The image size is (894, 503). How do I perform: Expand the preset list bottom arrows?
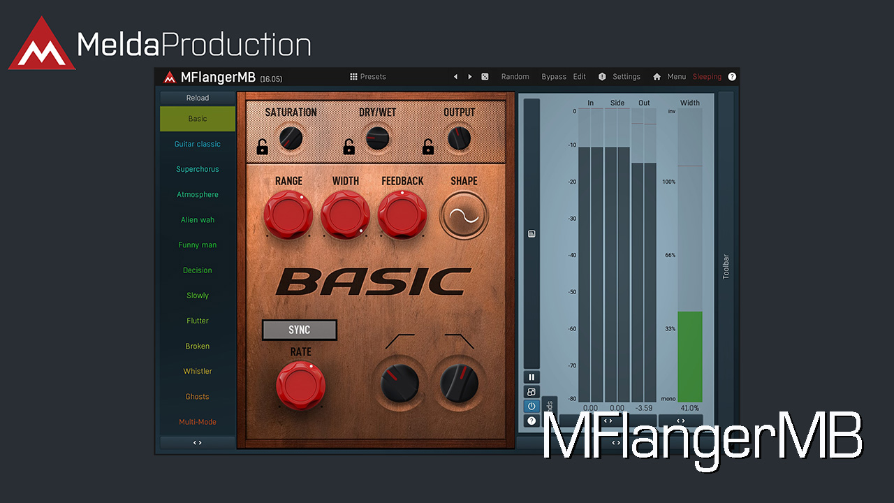pos(198,442)
